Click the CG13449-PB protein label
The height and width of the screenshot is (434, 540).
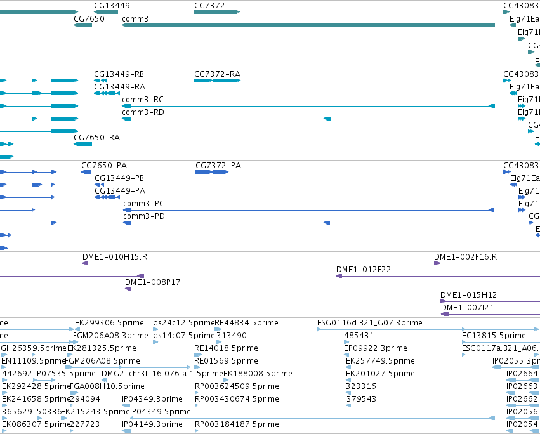tap(119, 178)
